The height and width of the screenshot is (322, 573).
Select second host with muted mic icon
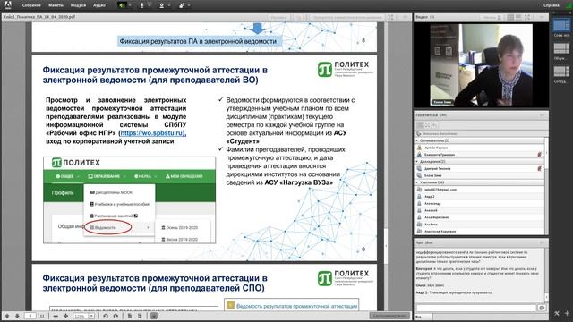[480, 155]
